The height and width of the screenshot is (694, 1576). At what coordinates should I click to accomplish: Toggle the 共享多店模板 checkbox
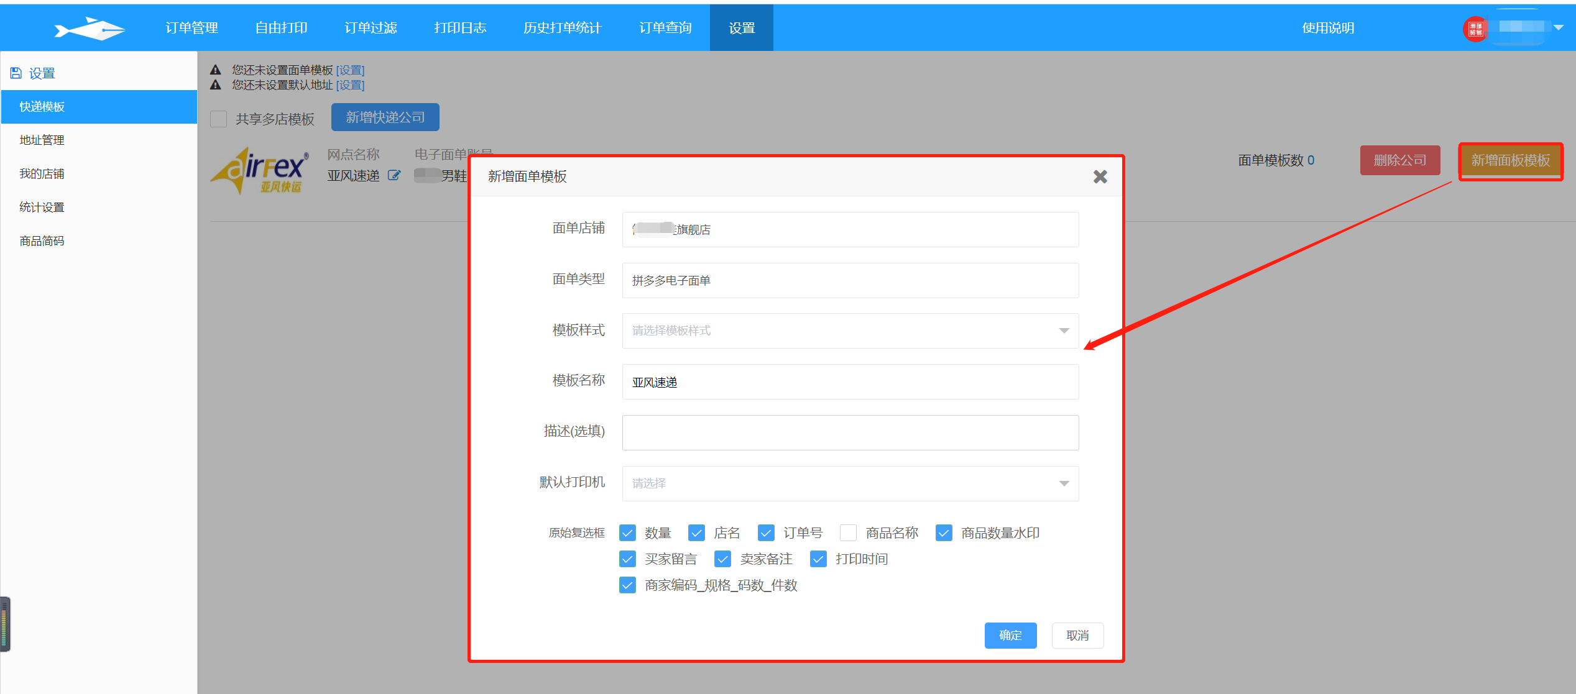(x=219, y=119)
